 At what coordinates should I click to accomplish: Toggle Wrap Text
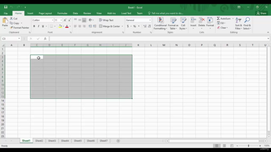click(106, 20)
